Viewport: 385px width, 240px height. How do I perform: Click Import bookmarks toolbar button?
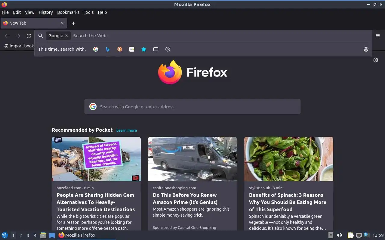(x=19, y=46)
